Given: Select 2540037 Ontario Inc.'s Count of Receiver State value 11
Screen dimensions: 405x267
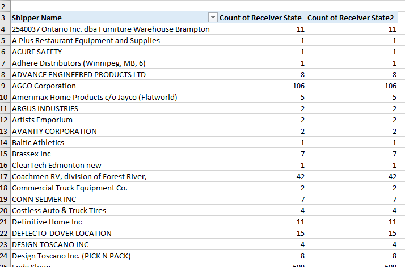Looking at the screenshot, I should coord(262,29).
